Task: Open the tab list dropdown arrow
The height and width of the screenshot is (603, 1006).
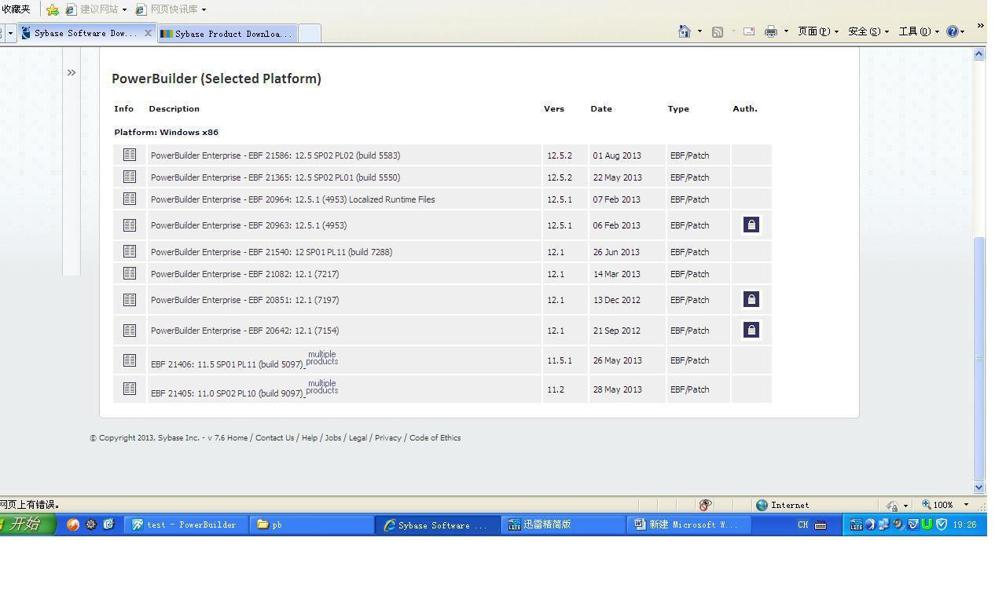Action: pos(10,33)
